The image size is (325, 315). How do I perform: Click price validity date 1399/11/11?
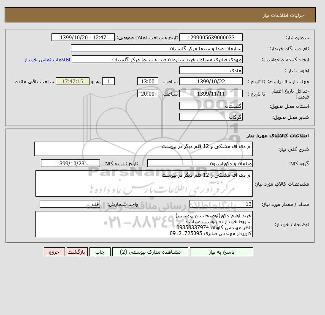211,93
